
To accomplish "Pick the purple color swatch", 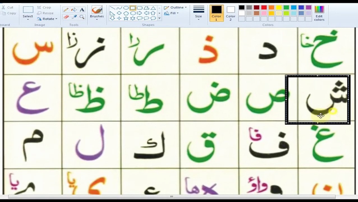I will pyautogui.click(x=308, y=8).
